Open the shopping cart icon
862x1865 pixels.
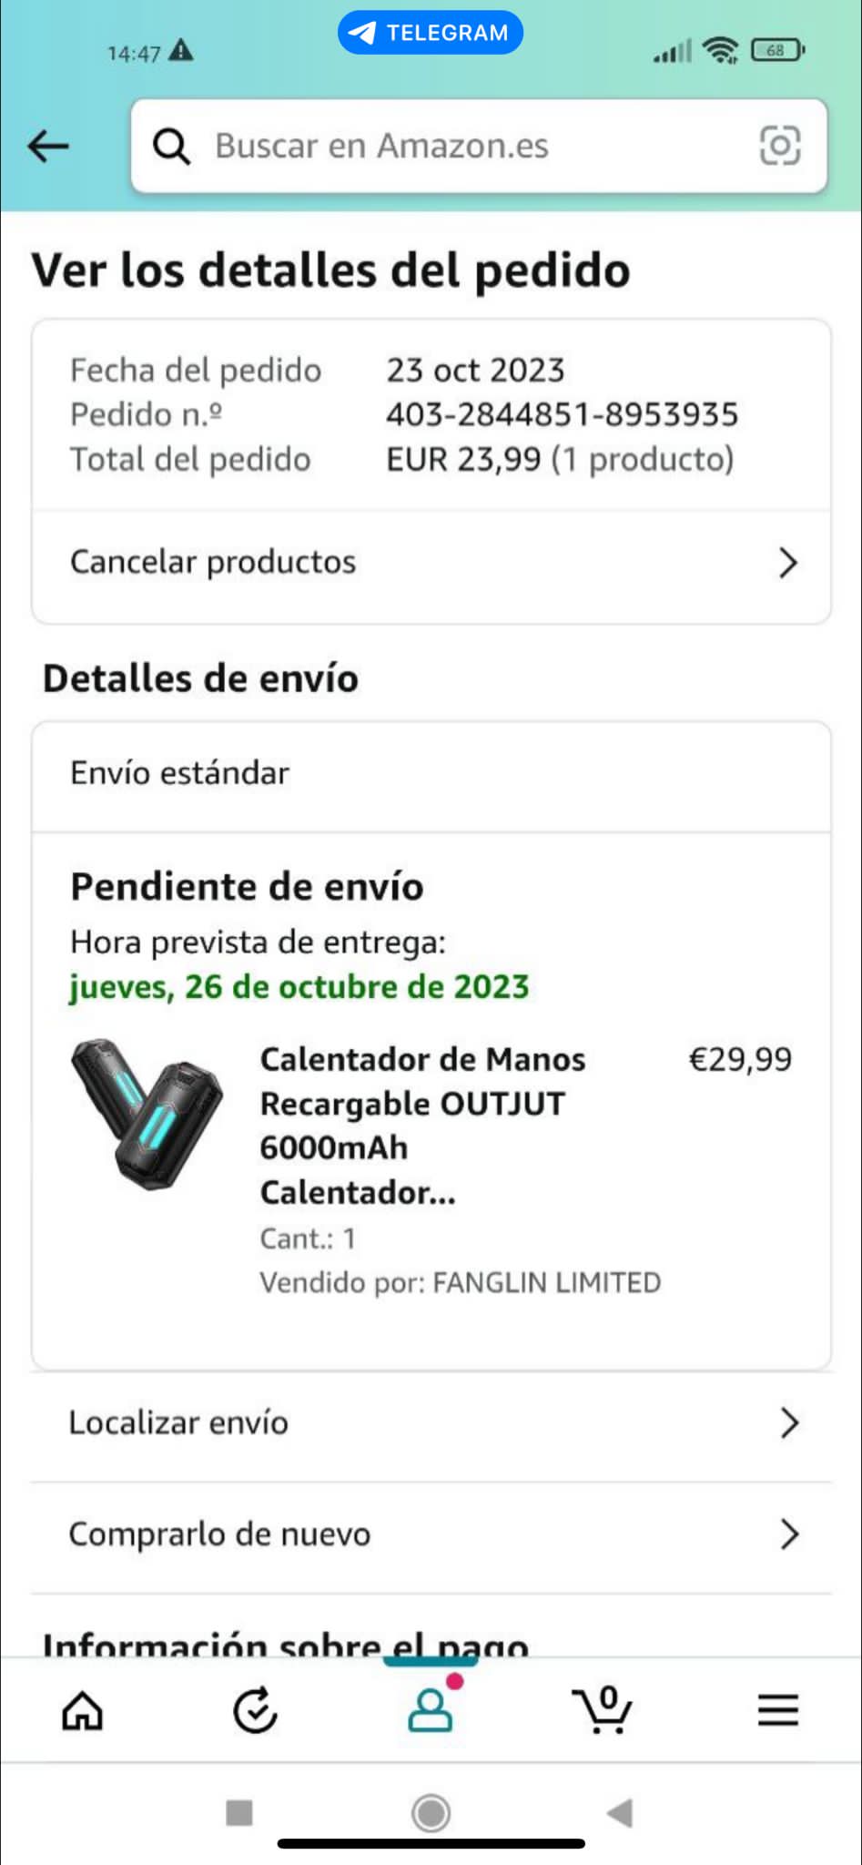(603, 1710)
